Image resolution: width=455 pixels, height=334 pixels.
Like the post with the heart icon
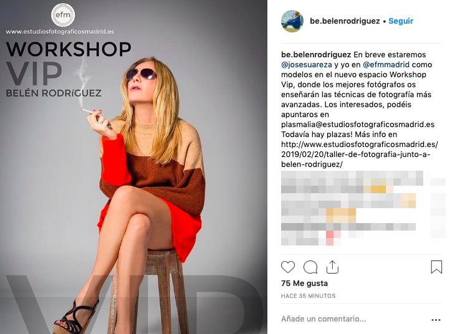click(x=288, y=267)
